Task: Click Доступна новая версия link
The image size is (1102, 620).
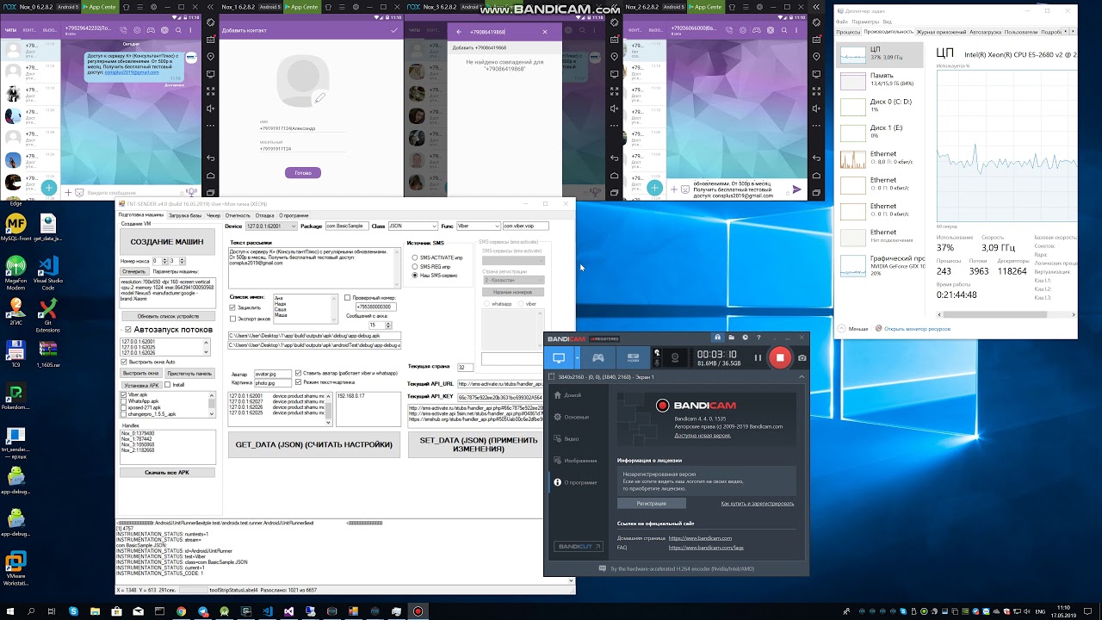Action: pos(703,434)
